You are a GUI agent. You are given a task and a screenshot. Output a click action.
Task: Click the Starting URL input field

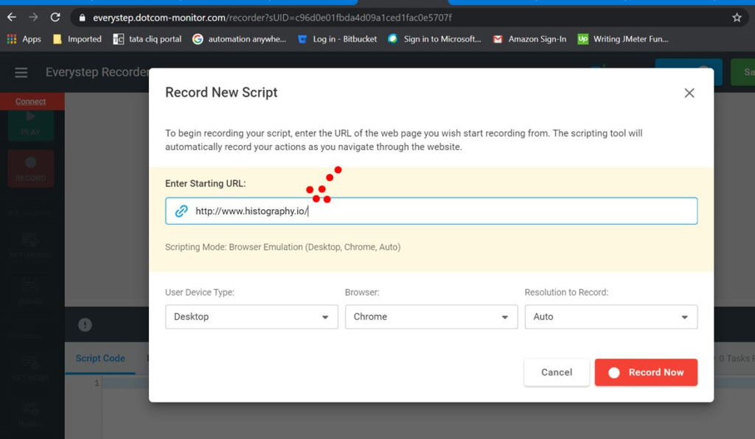pos(442,211)
